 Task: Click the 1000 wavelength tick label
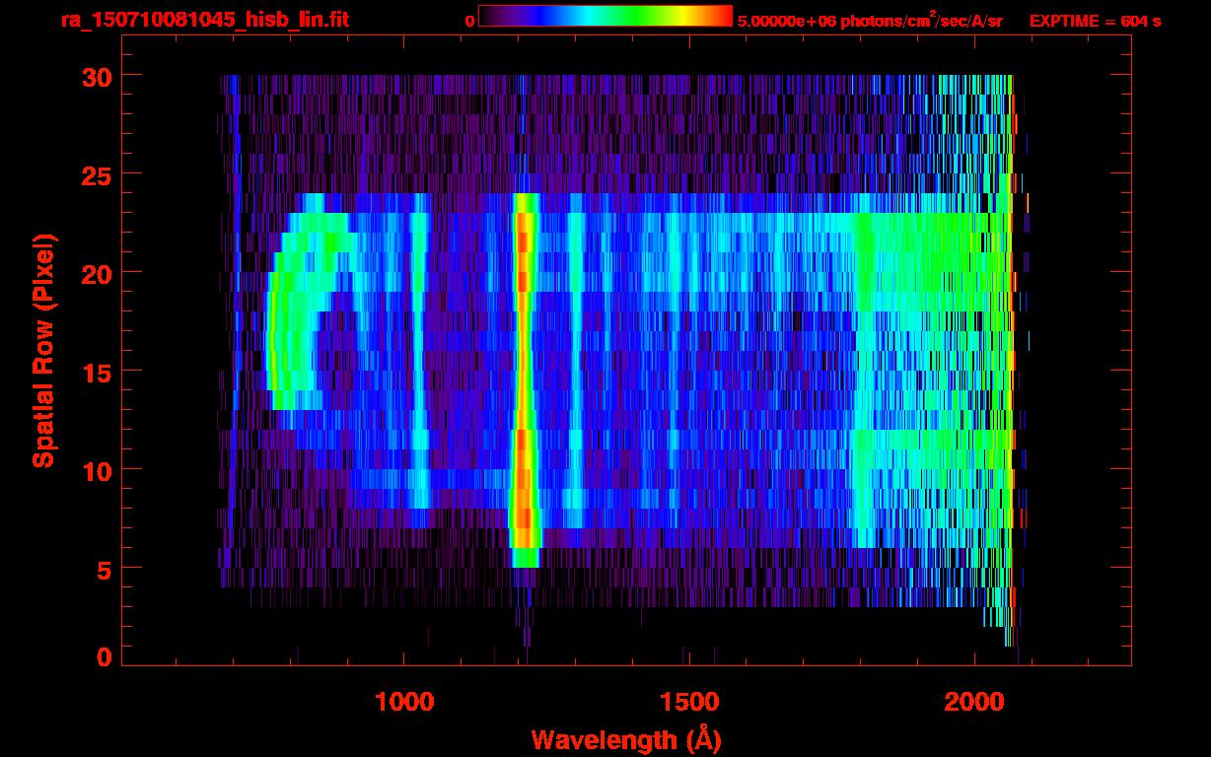coord(403,701)
